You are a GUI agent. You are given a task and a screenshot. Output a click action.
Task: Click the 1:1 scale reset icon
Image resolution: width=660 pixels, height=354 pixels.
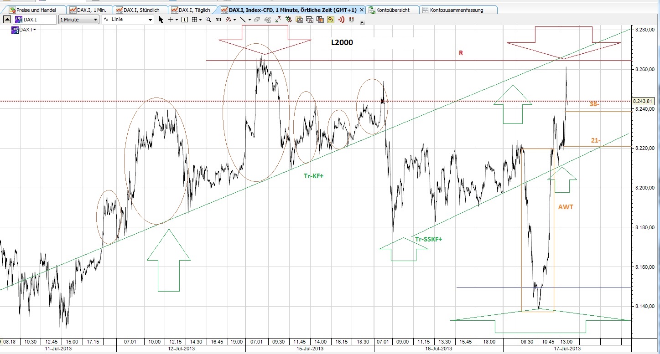[218, 20]
